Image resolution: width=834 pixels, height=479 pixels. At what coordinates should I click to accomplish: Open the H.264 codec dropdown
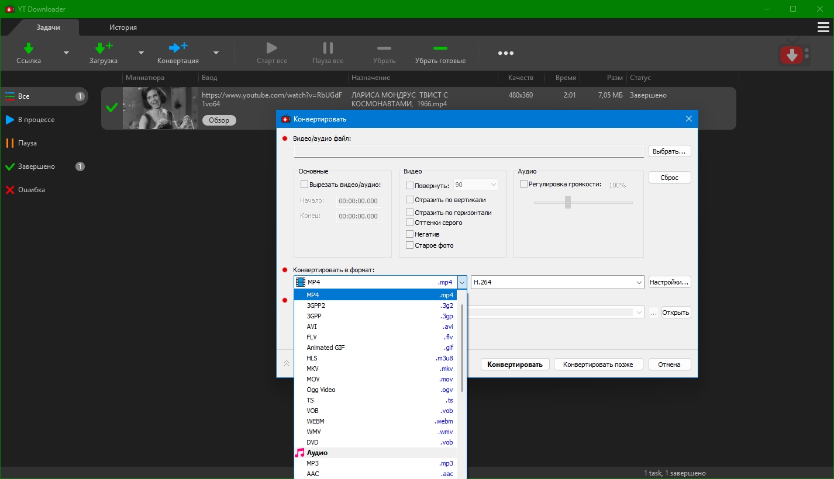(x=557, y=282)
